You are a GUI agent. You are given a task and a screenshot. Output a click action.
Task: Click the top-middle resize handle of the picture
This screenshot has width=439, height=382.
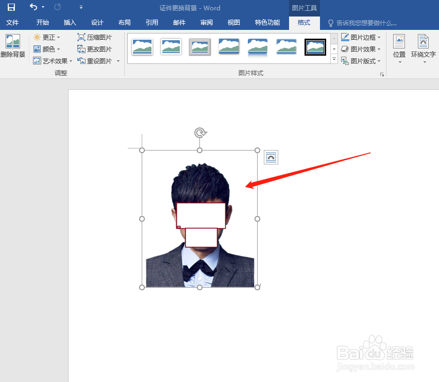pyautogui.click(x=199, y=151)
